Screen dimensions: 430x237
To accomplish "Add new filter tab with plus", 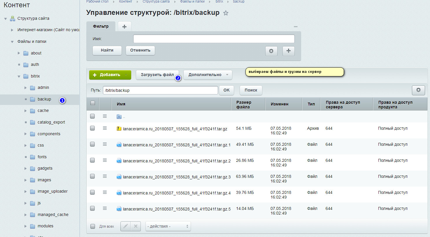I will click(124, 27).
